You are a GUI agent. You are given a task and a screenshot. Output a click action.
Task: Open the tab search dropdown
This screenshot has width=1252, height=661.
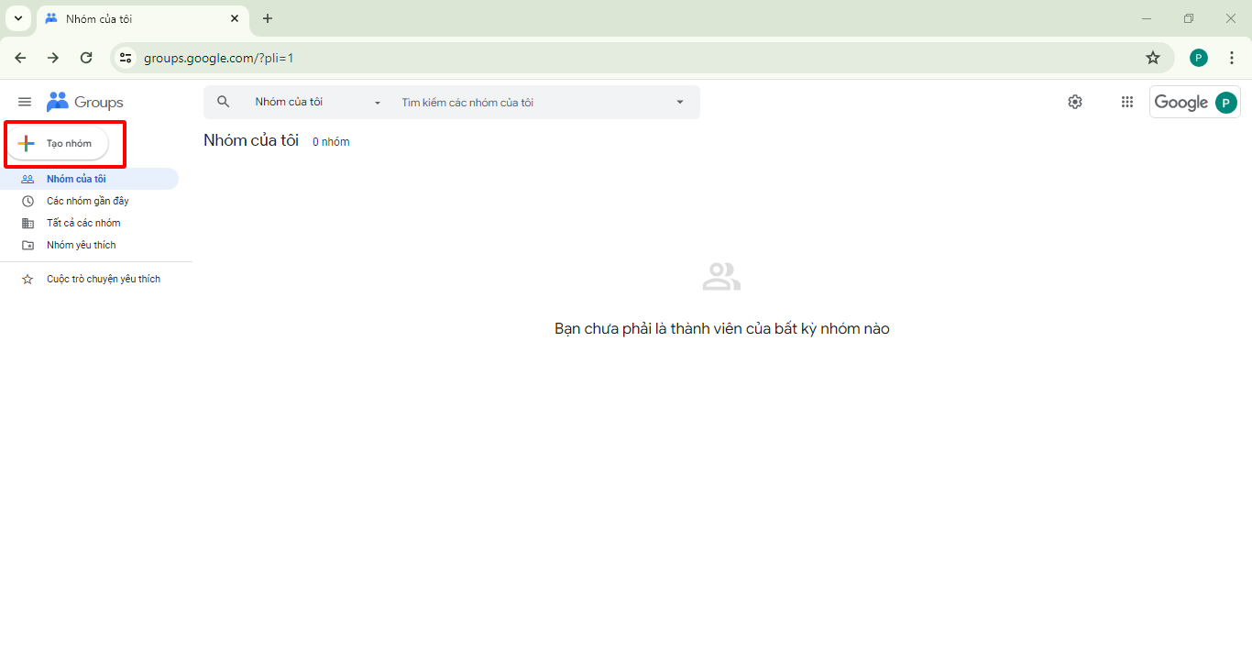[x=17, y=18]
